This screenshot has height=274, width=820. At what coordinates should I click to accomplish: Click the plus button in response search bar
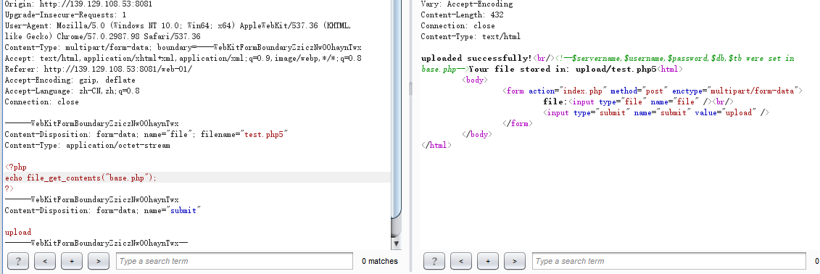(488, 261)
